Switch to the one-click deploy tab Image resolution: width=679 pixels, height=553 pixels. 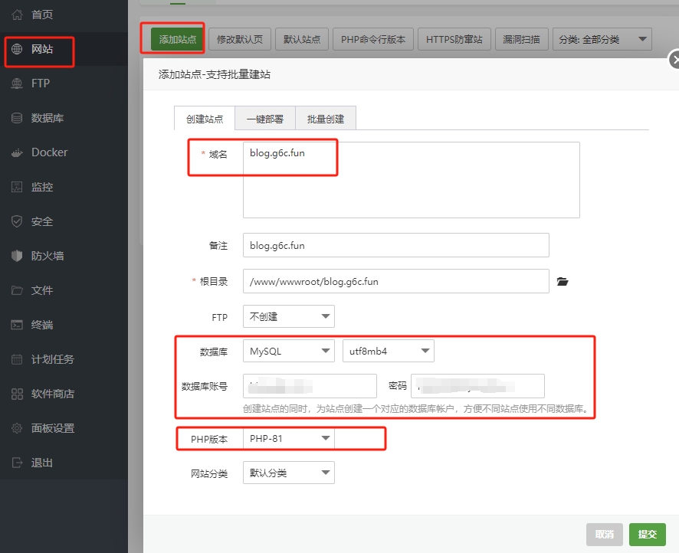(x=265, y=119)
